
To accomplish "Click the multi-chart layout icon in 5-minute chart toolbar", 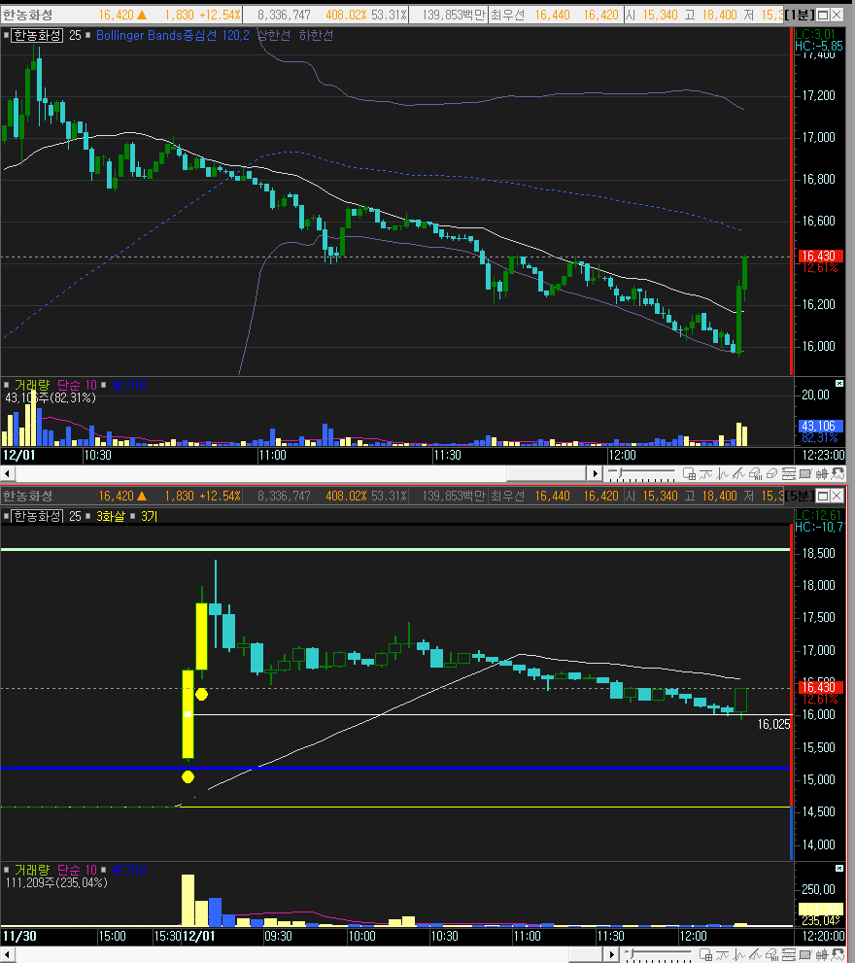I will [x=706, y=955].
